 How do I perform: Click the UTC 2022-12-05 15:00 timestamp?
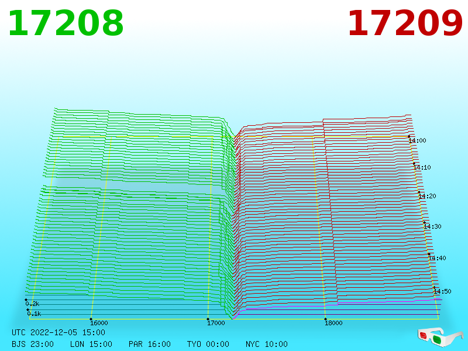58,332
